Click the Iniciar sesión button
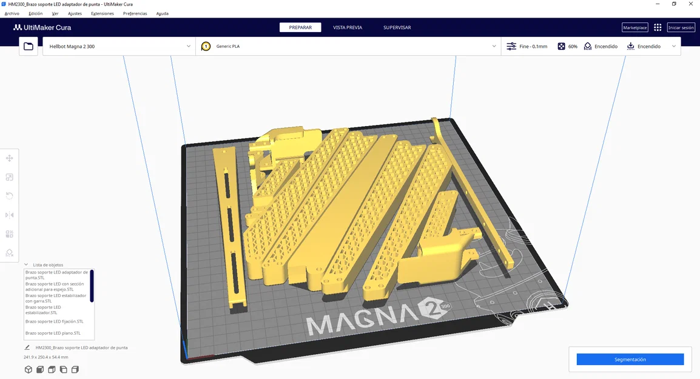The image size is (700, 379). coord(681,28)
